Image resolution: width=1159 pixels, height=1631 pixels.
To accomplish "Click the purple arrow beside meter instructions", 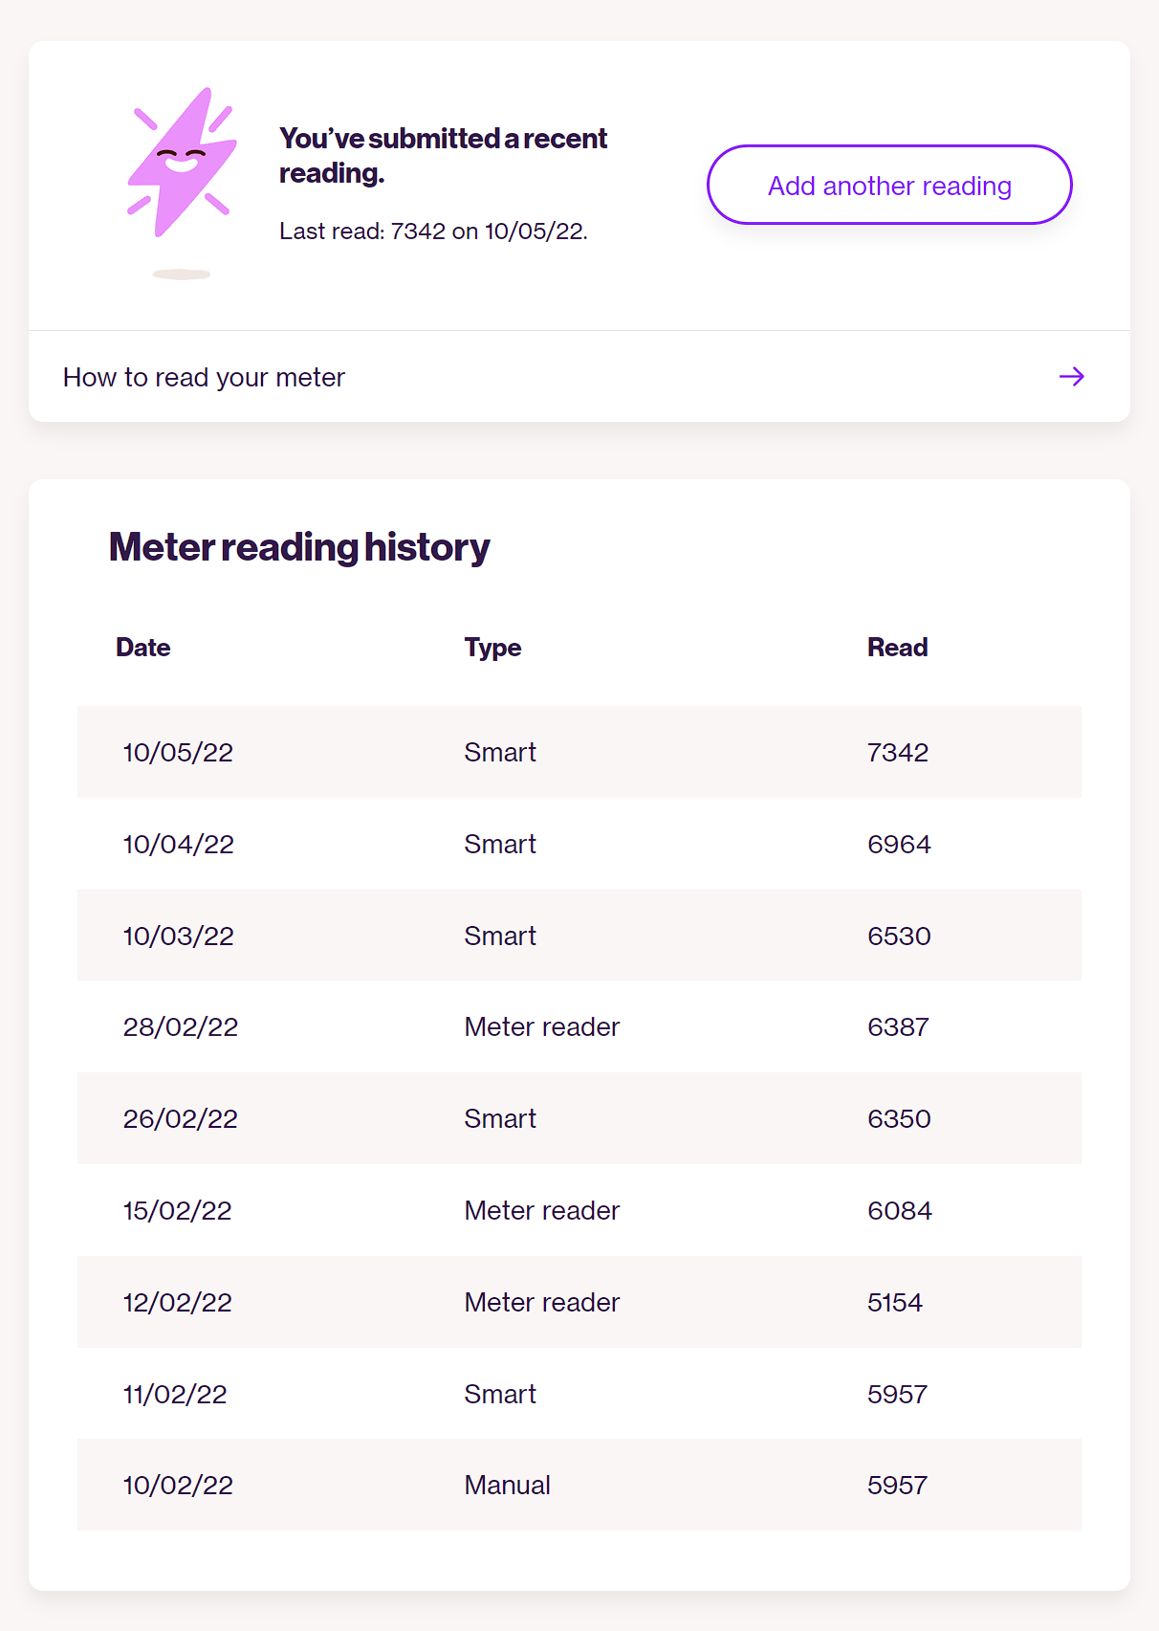I will 1071,377.
